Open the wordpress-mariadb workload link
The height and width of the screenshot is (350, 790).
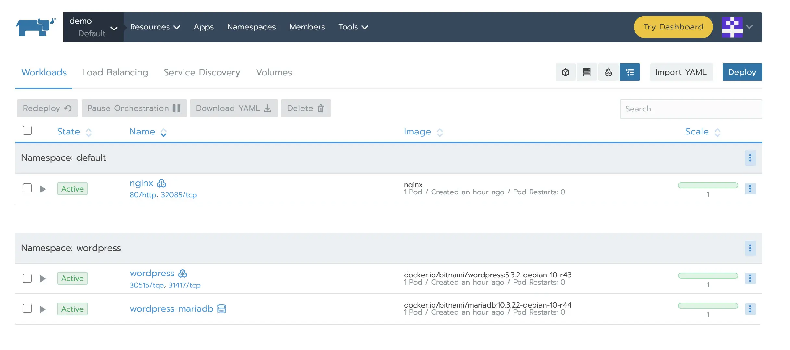coord(171,309)
